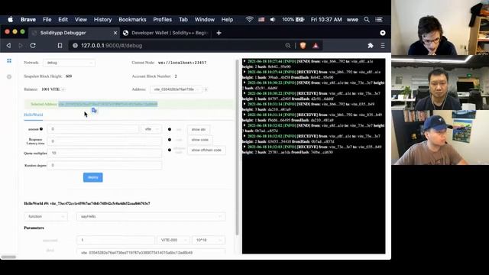Expand the 10:32:03 RECEIVE log entry
The height and width of the screenshot is (275, 489).
point(244,147)
